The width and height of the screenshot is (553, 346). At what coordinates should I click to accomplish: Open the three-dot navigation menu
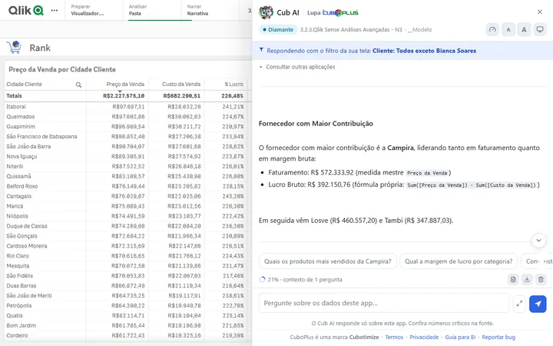(55, 10)
